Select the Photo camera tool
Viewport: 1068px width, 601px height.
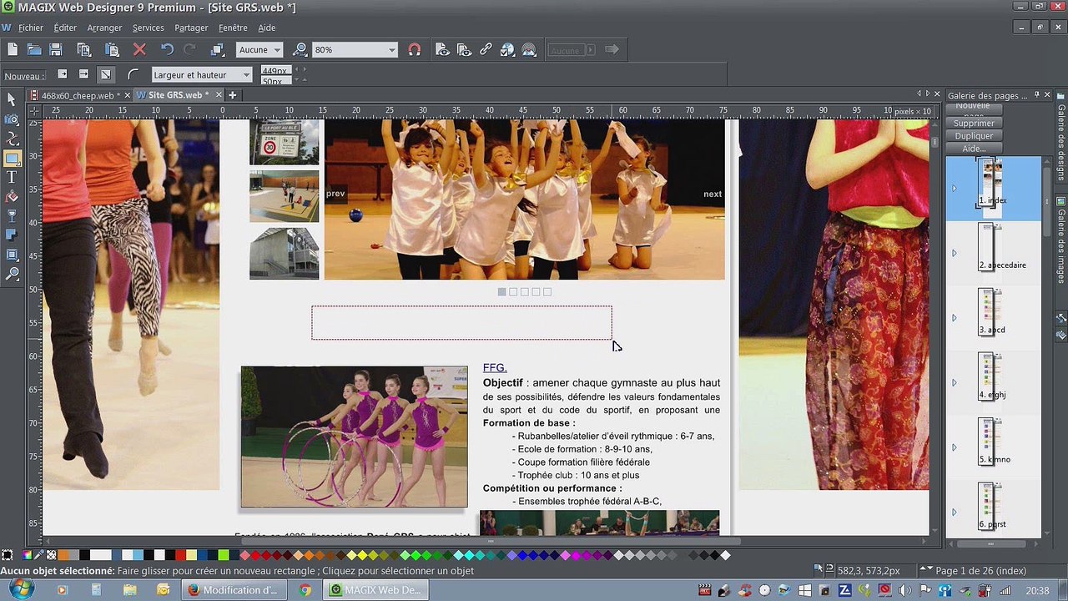coord(12,119)
